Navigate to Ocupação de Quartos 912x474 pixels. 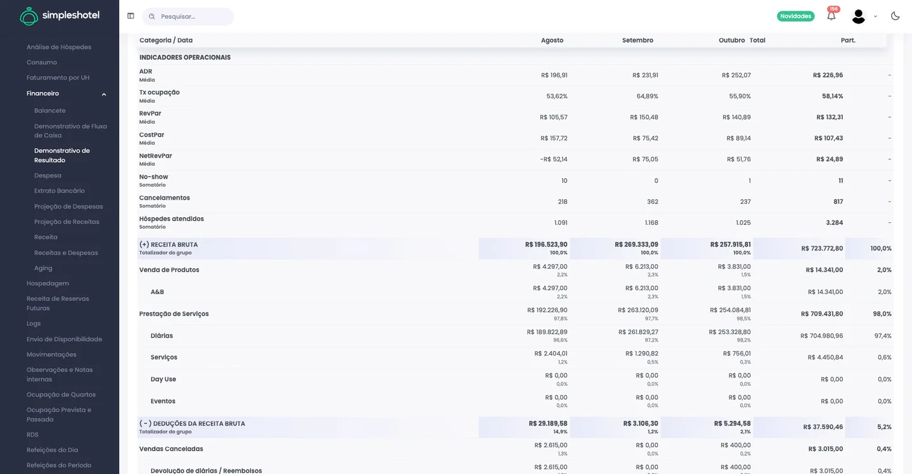[61, 394]
